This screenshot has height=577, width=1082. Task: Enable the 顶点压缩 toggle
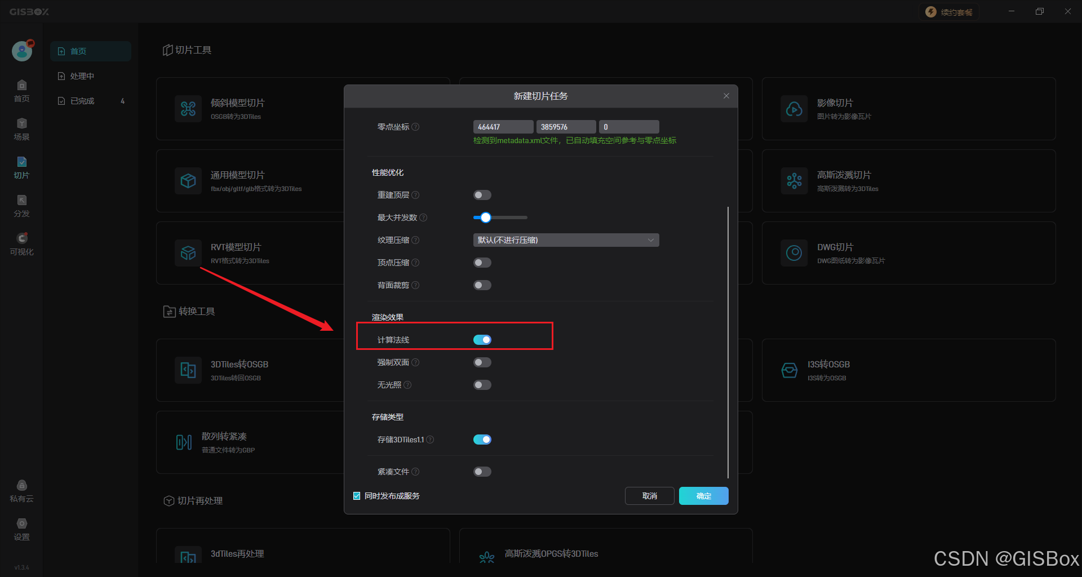coord(482,263)
